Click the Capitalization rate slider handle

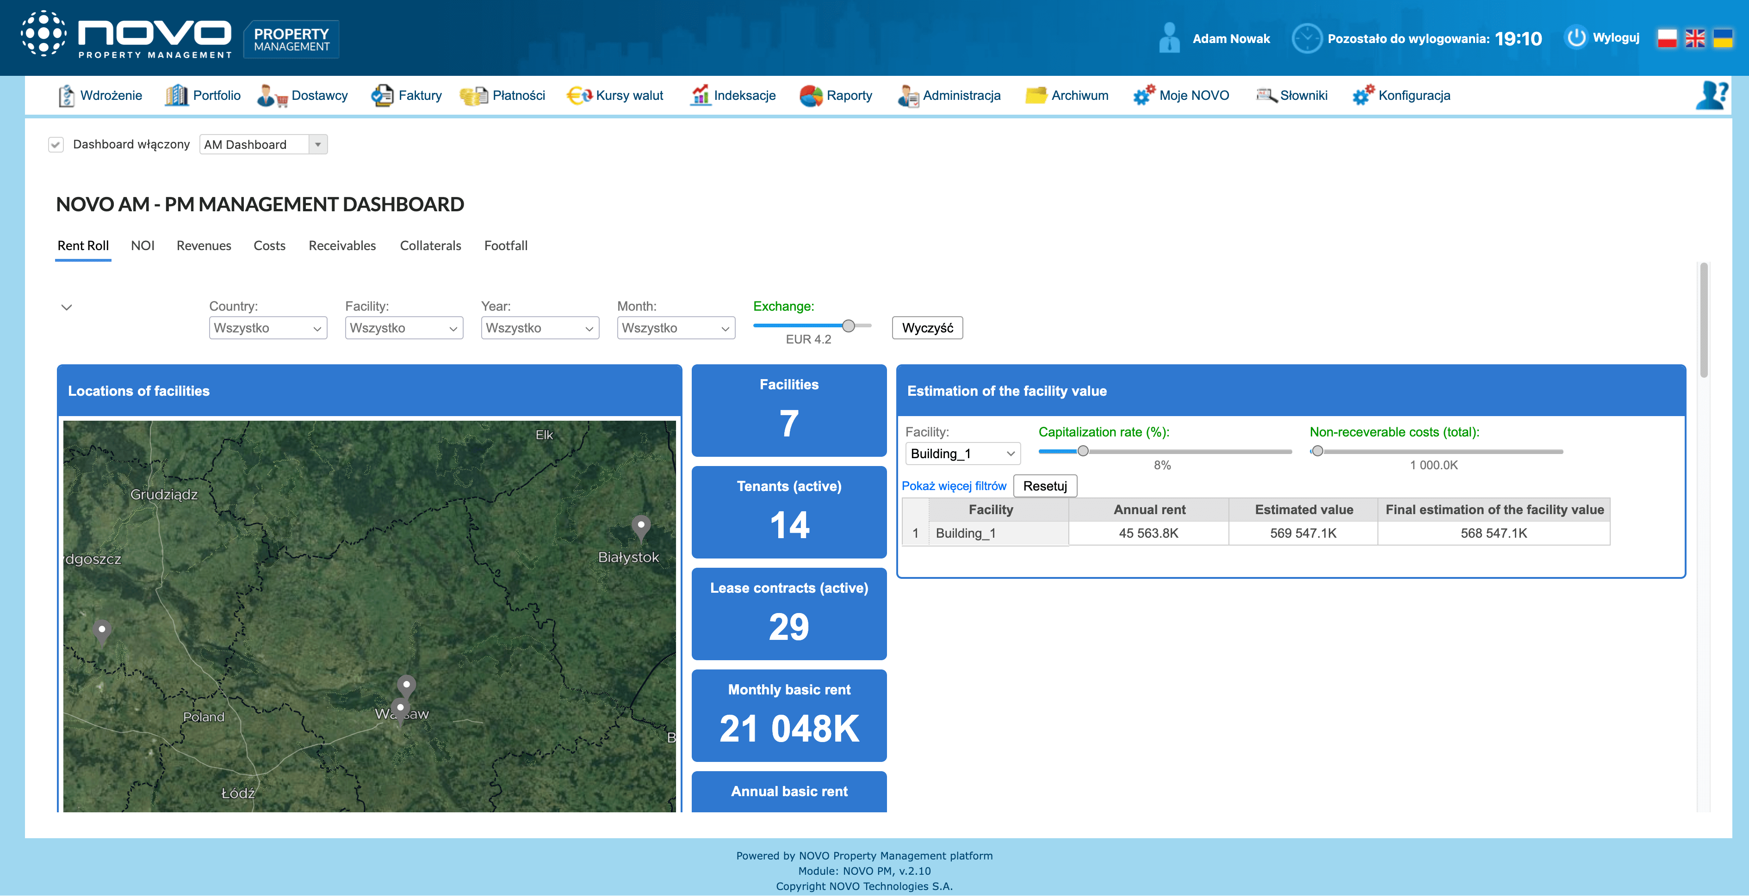click(x=1083, y=451)
